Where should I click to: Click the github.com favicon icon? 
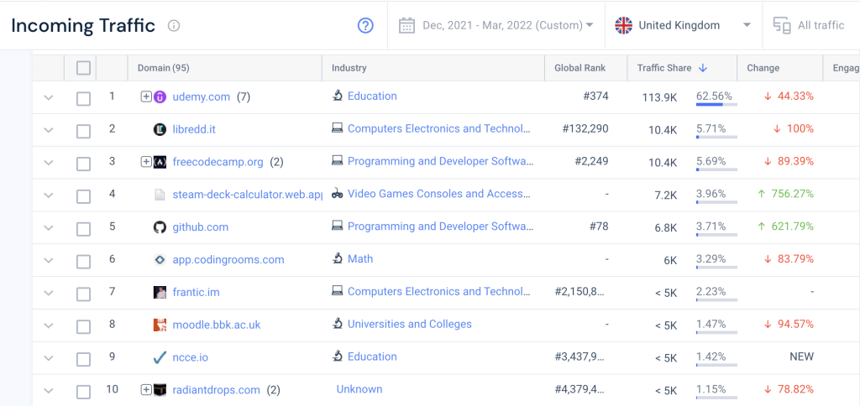(160, 227)
